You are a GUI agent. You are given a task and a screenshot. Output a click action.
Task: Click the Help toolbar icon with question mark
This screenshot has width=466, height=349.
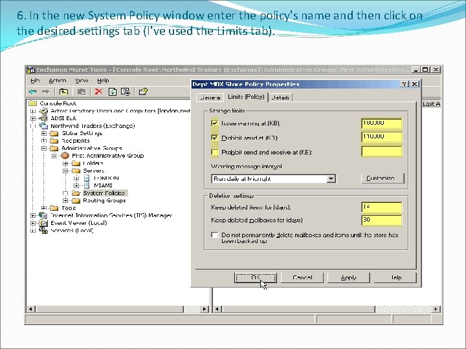(143, 92)
